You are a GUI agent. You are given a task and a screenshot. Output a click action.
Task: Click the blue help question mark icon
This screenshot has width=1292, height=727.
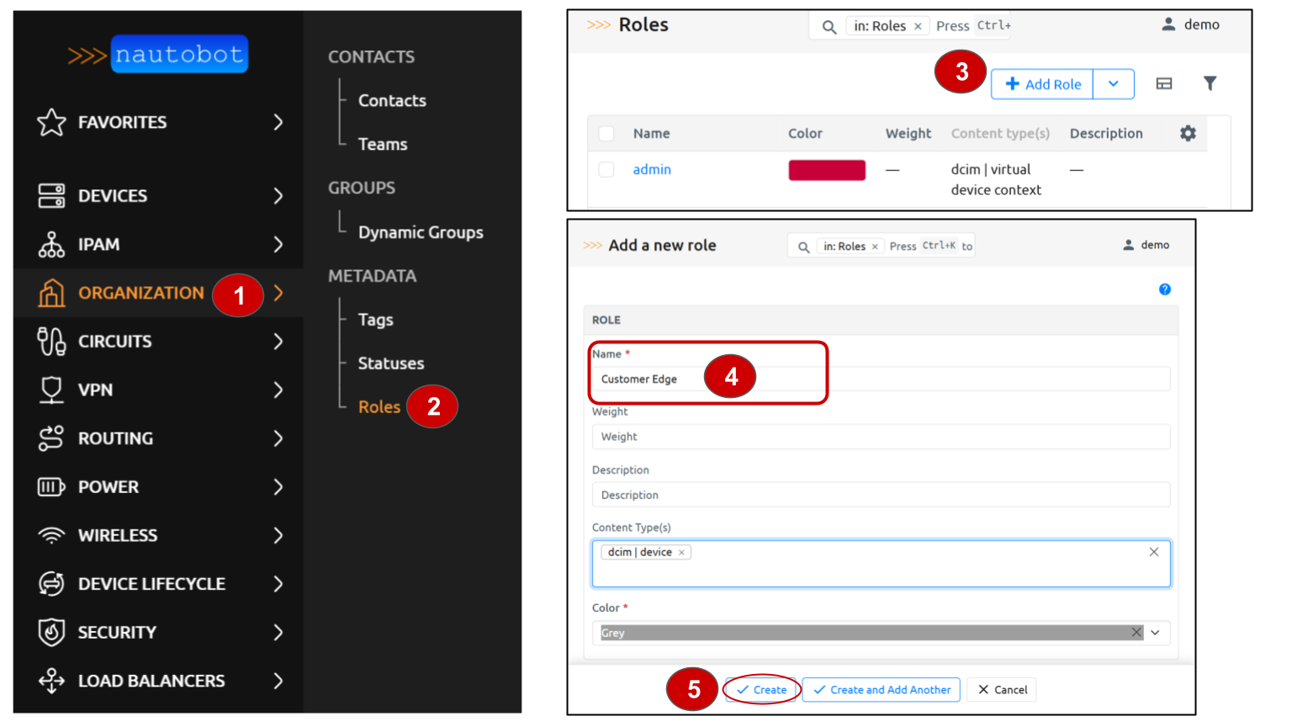1165,289
